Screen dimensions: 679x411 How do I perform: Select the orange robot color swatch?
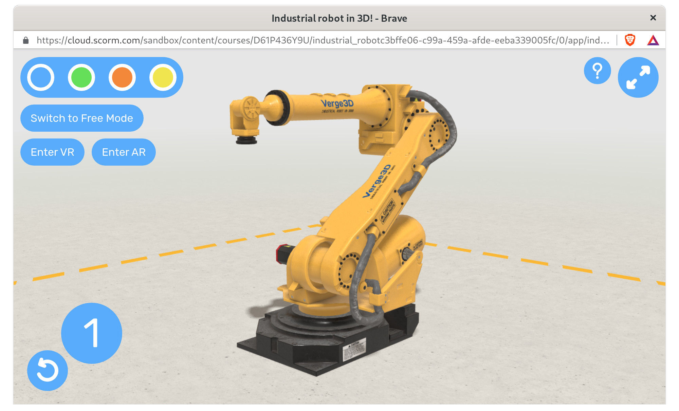click(x=122, y=77)
